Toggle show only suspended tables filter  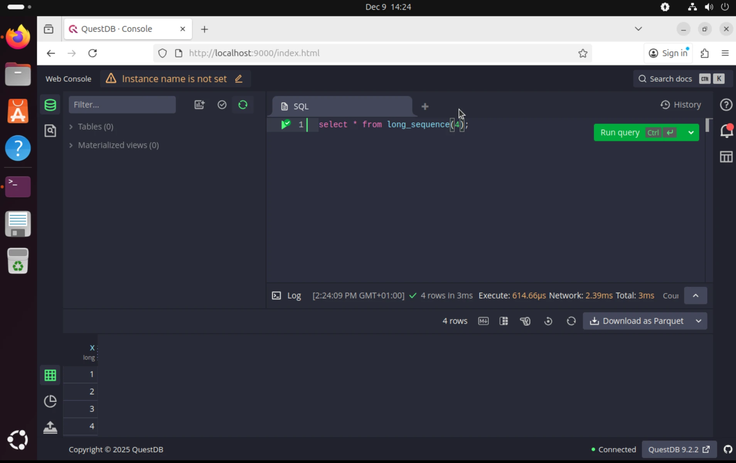coord(222,104)
